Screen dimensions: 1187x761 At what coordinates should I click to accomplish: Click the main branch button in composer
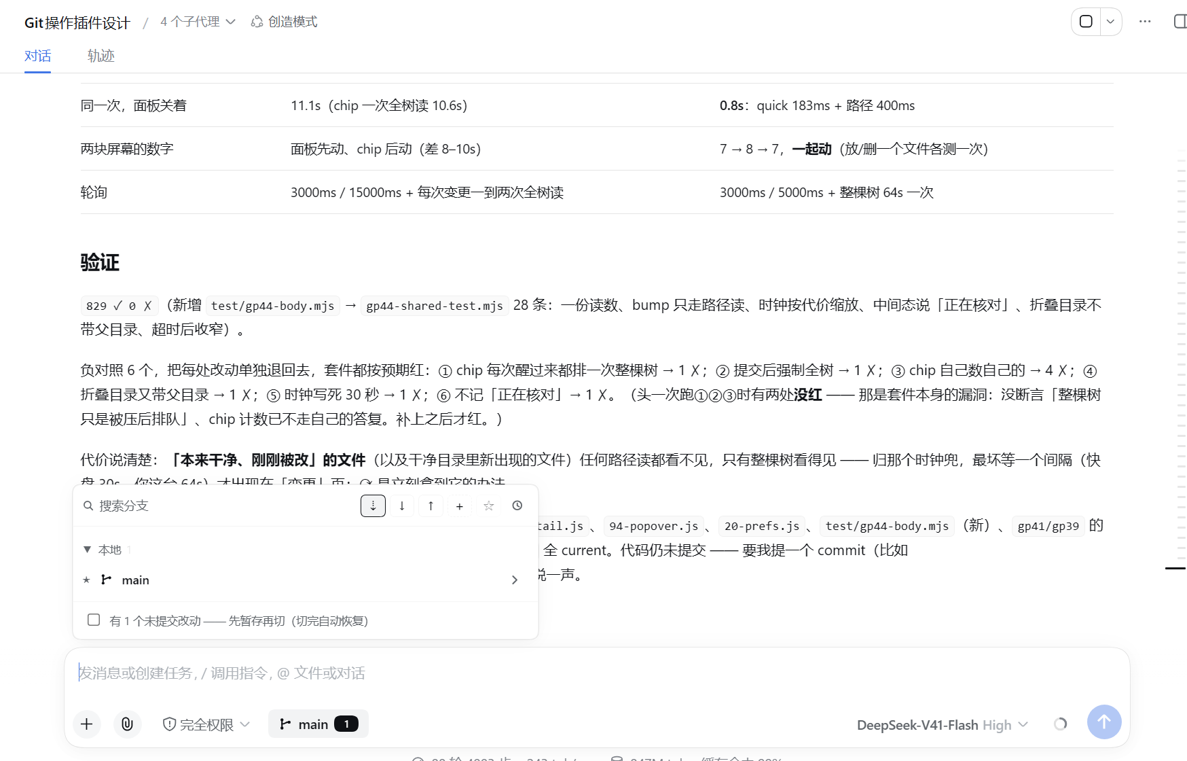318,724
